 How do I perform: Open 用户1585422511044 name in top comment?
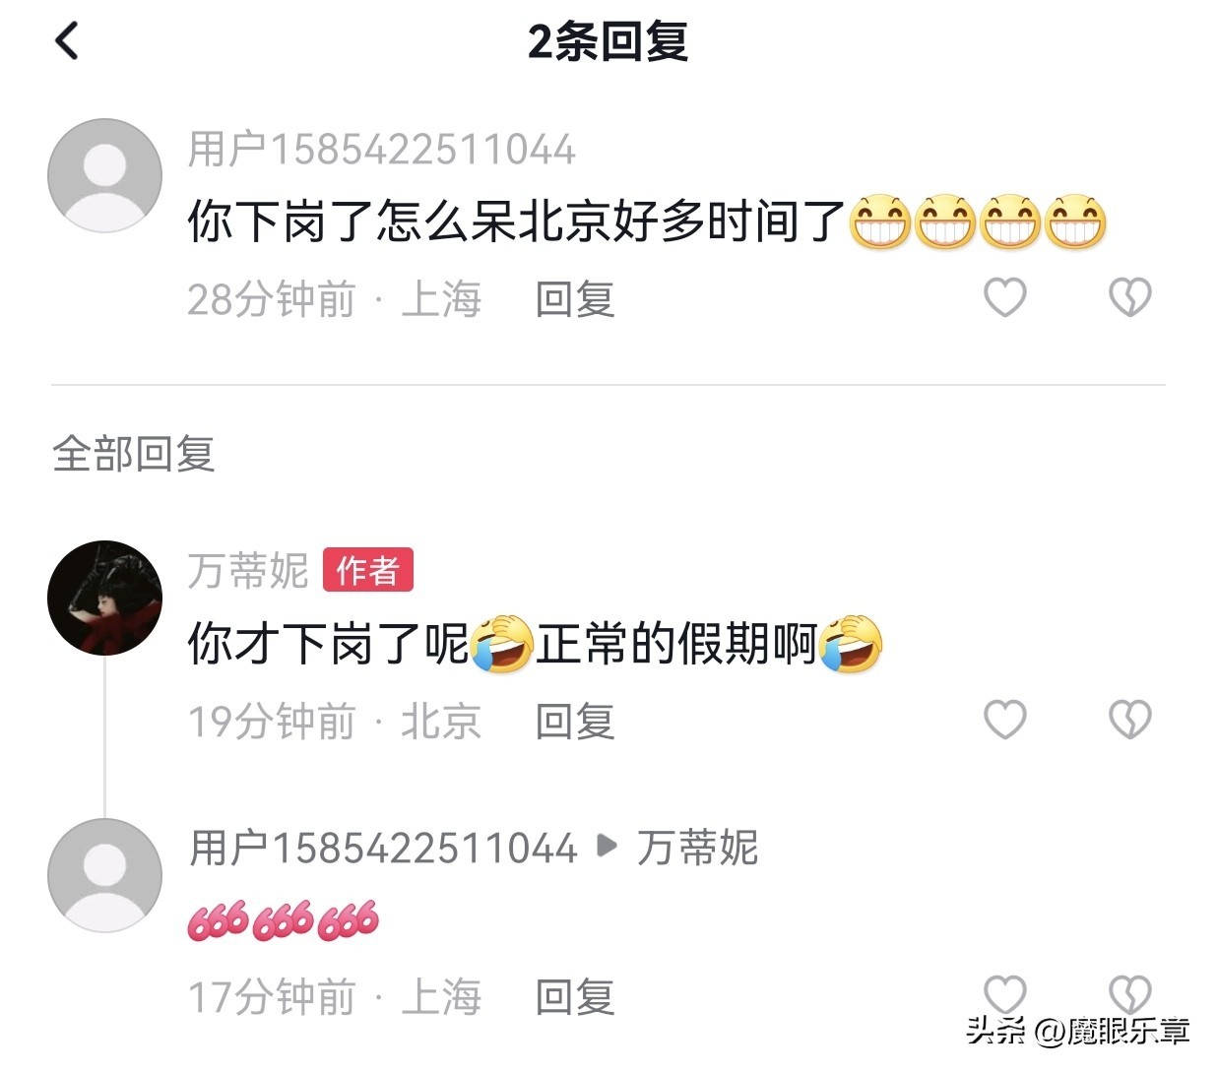coord(382,150)
